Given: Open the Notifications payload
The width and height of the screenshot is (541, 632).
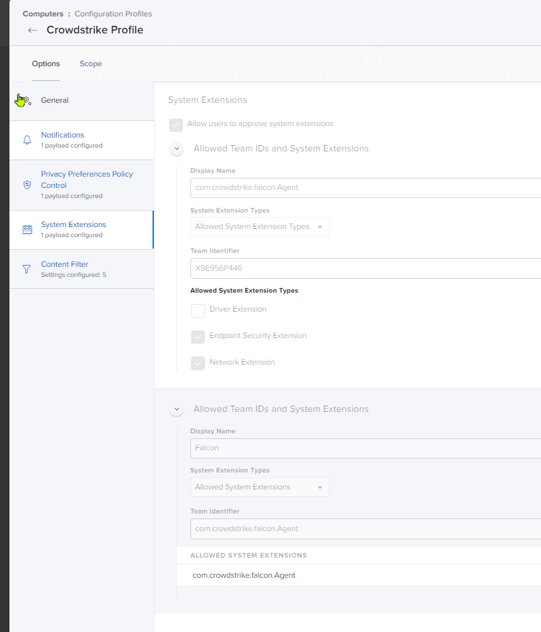Looking at the screenshot, I should (82, 140).
